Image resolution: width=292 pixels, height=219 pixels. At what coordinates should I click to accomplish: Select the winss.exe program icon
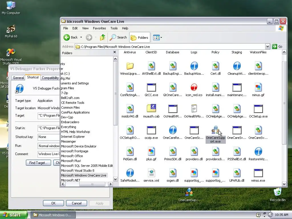(x=258, y=173)
